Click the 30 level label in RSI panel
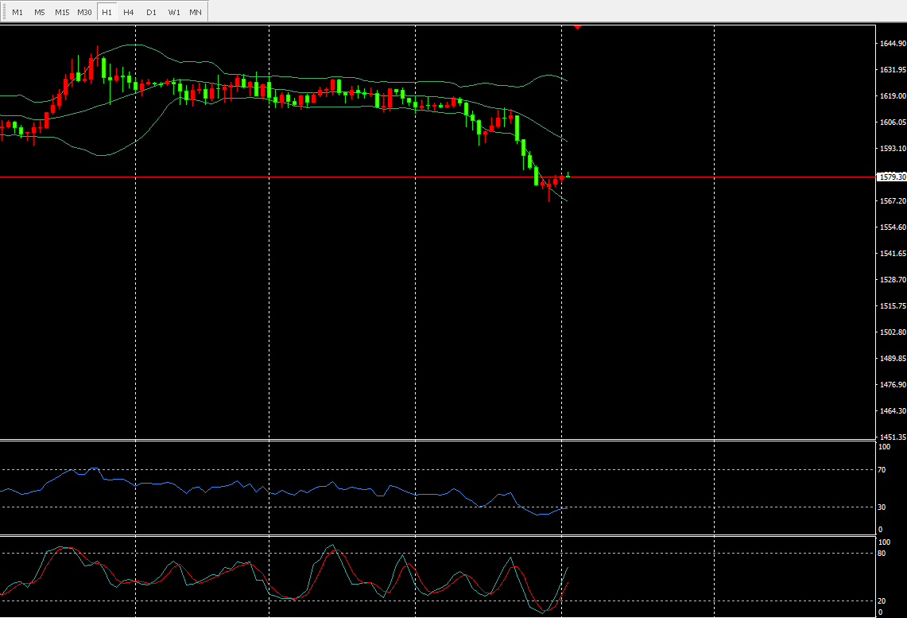The width and height of the screenshot is (907, 618). (x=883, y=507)
